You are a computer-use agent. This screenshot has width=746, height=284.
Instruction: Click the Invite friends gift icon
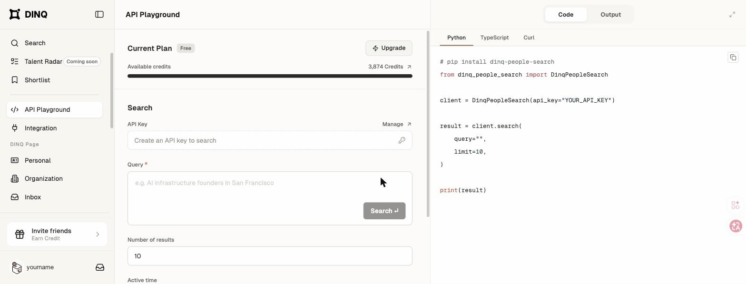coord(20,234)
